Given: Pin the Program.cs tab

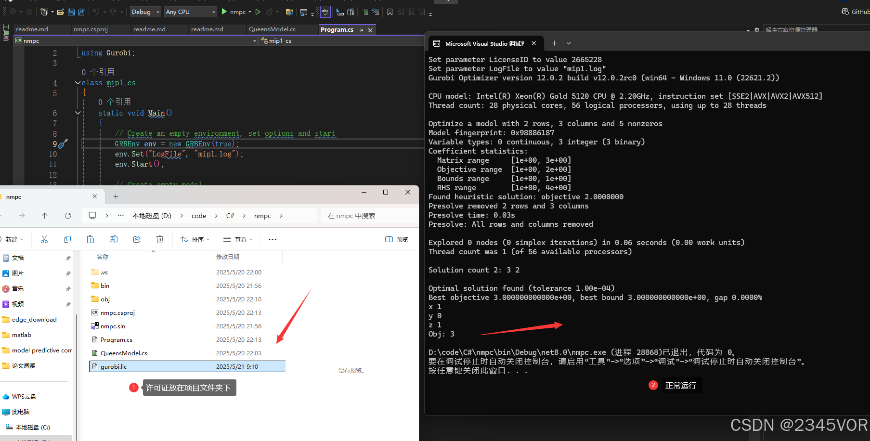Looking at the screenshot, I should 362,30.
